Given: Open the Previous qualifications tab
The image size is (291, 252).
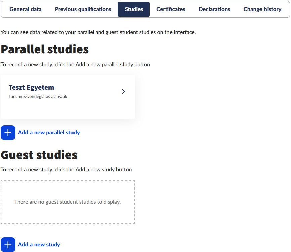Looking at the screenshot, I should coord(83,9).
